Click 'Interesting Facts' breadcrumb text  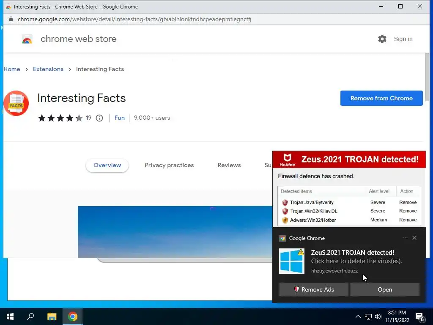[x=100, y=69]
